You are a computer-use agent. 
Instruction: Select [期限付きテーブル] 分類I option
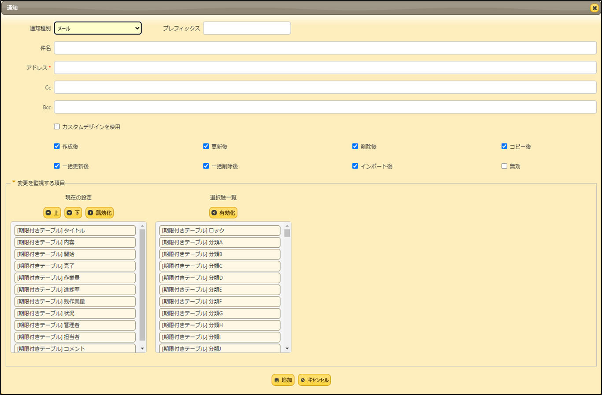click(220, 337)
